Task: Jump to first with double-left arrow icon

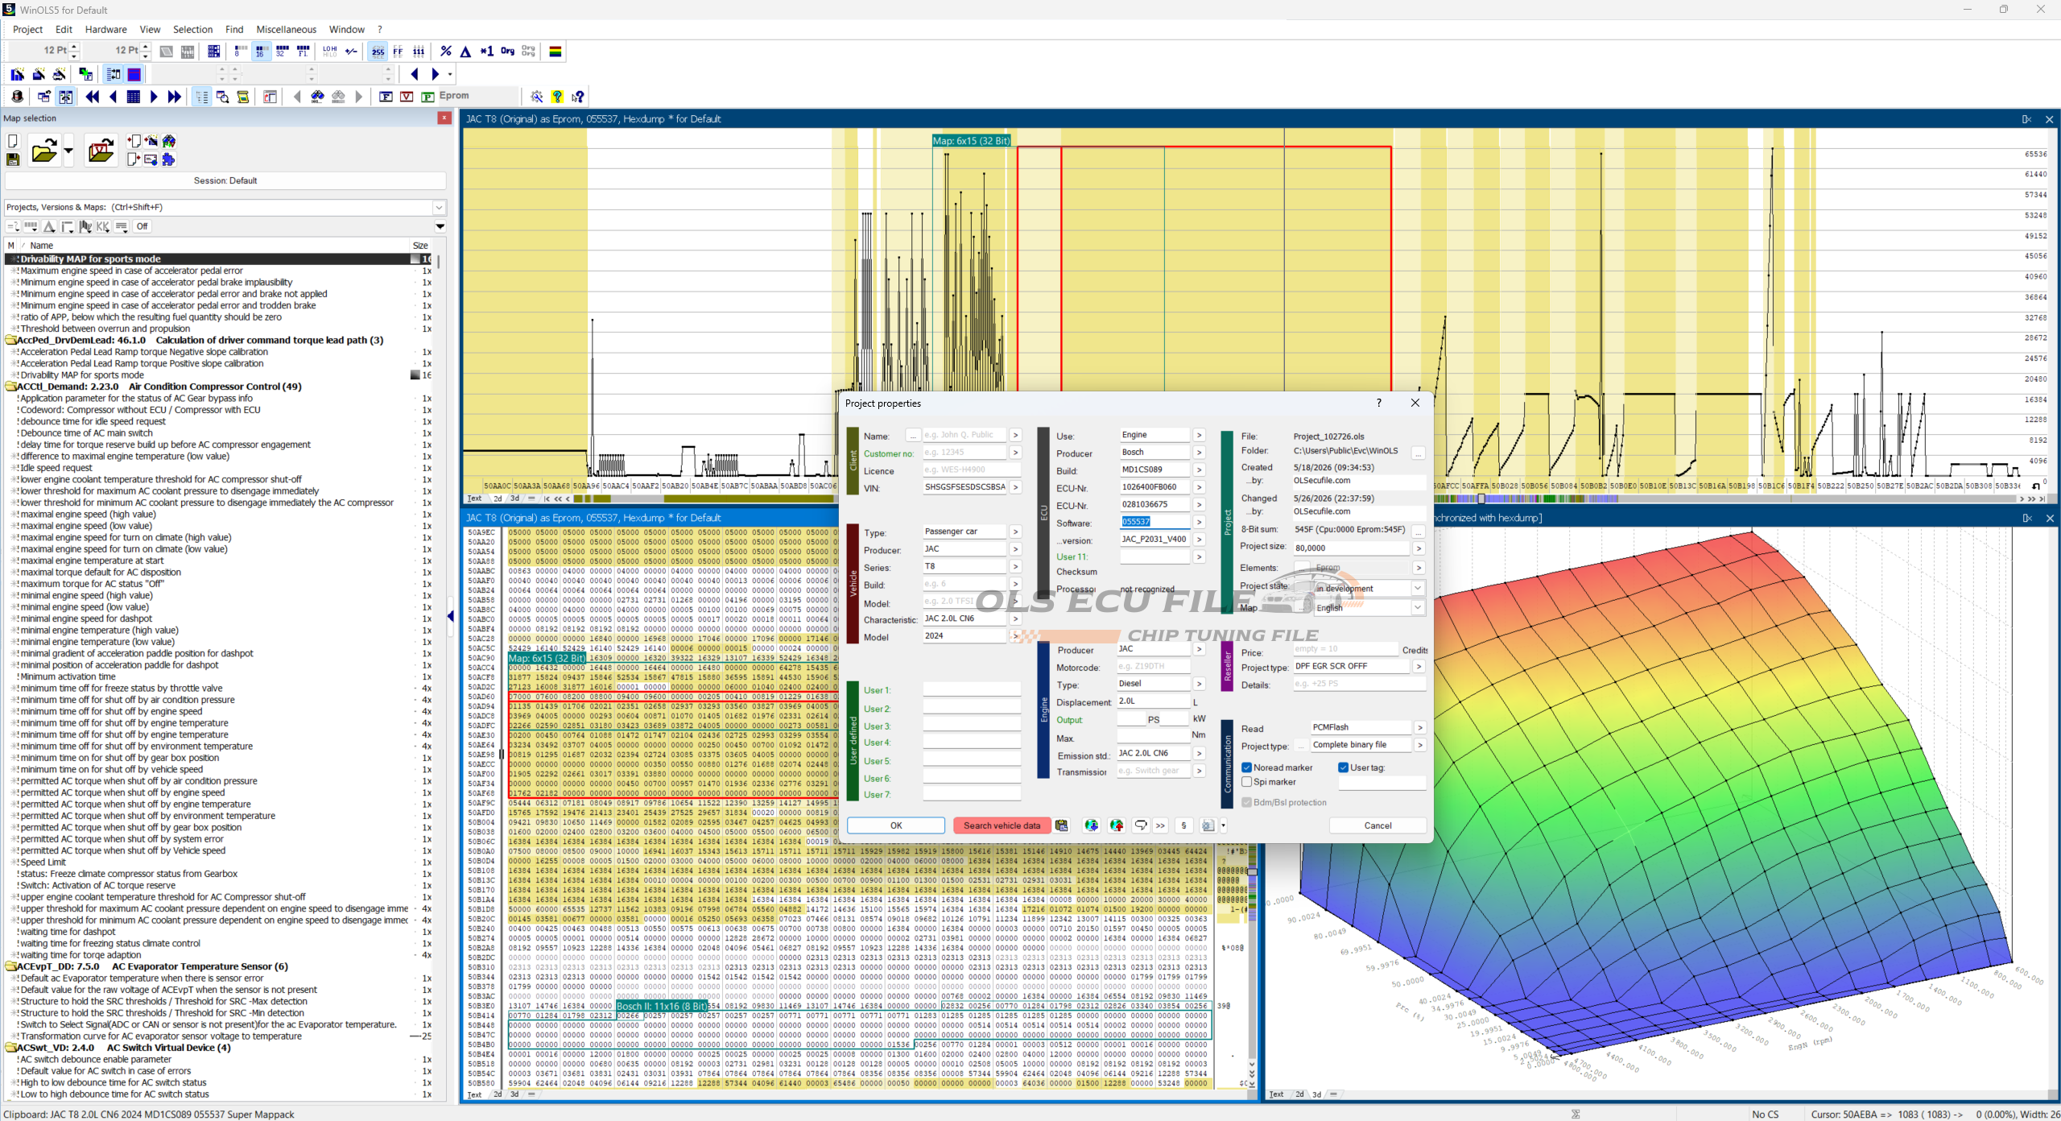Action: pos(93,97)
